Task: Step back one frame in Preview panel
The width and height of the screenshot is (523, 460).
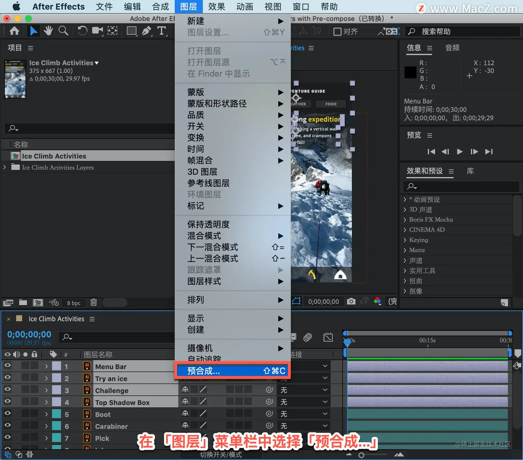Action: (x=445, y=151)
